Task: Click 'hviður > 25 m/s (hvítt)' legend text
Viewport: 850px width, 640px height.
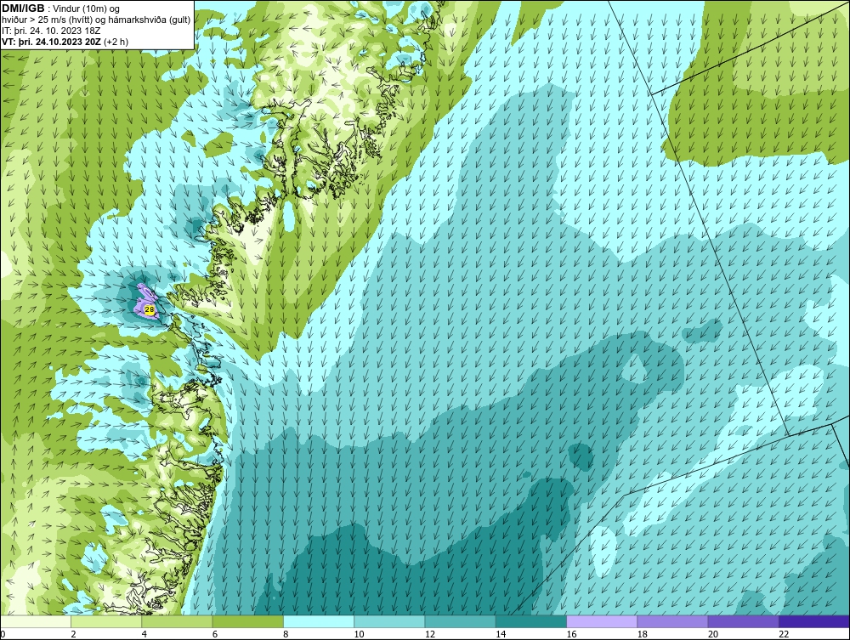Action: (x=46, y=20)
